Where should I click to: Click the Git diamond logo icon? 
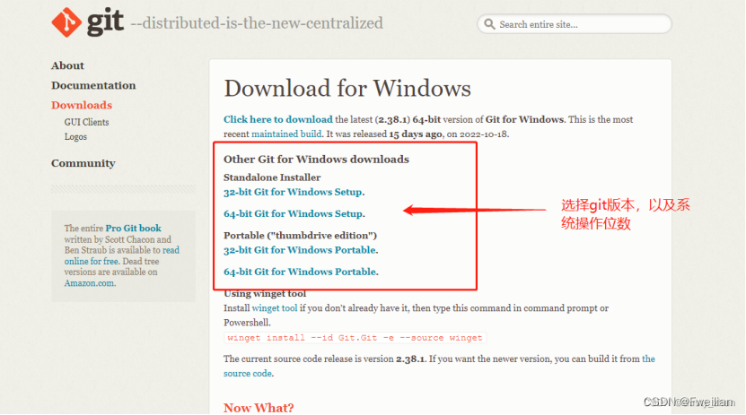[x=66, y=22]
